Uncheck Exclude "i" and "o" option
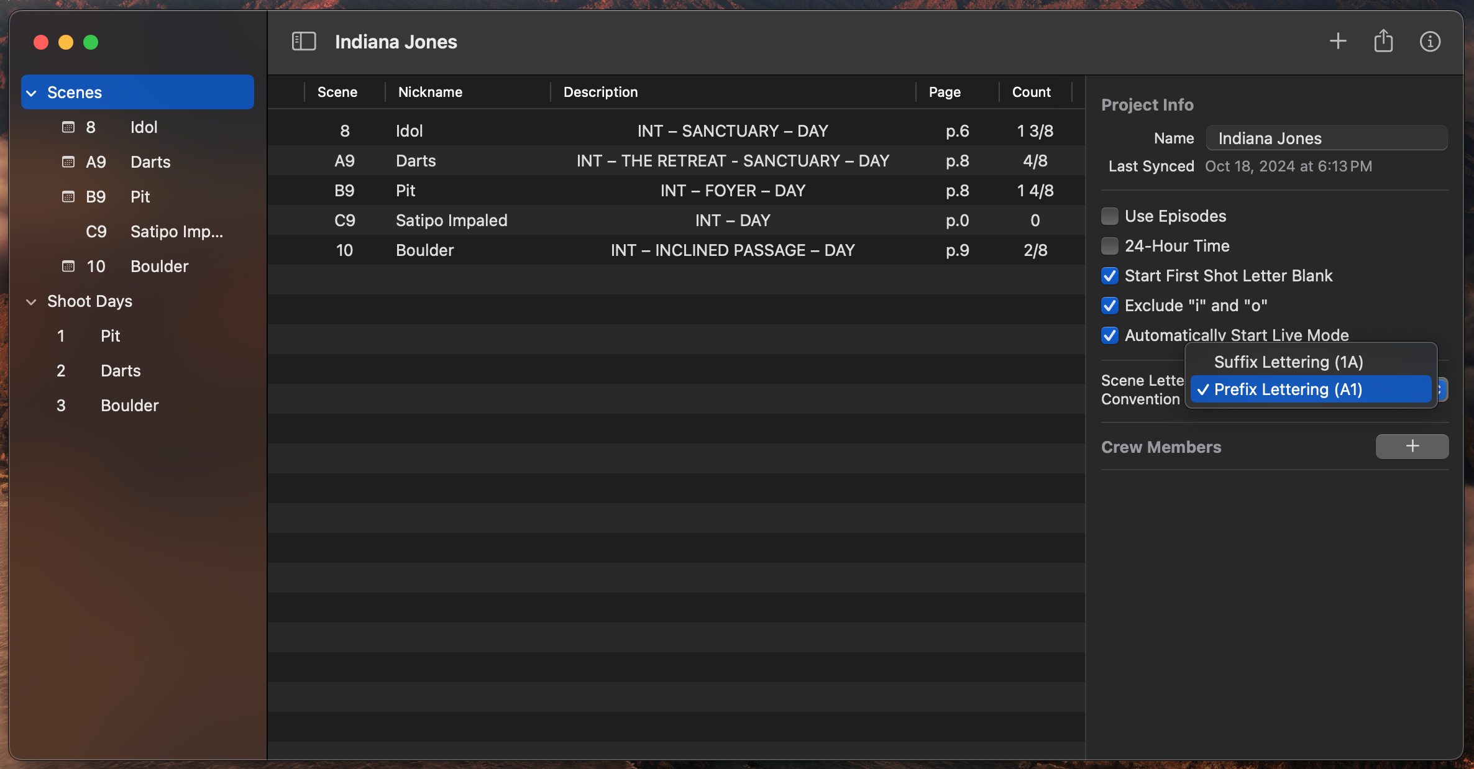The width and height of the screenshot is (1474, 769). pyautogui.click(x=1110, y=306)
